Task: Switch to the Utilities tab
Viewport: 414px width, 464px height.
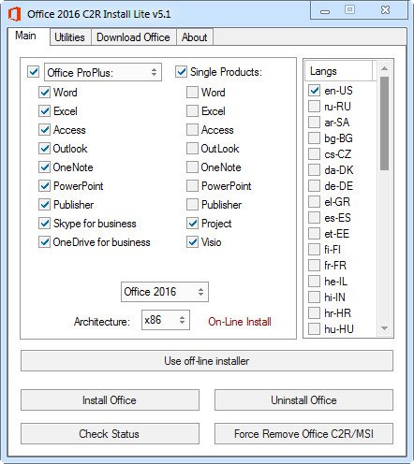Action: pyautogui.click(x=69, y=37)
